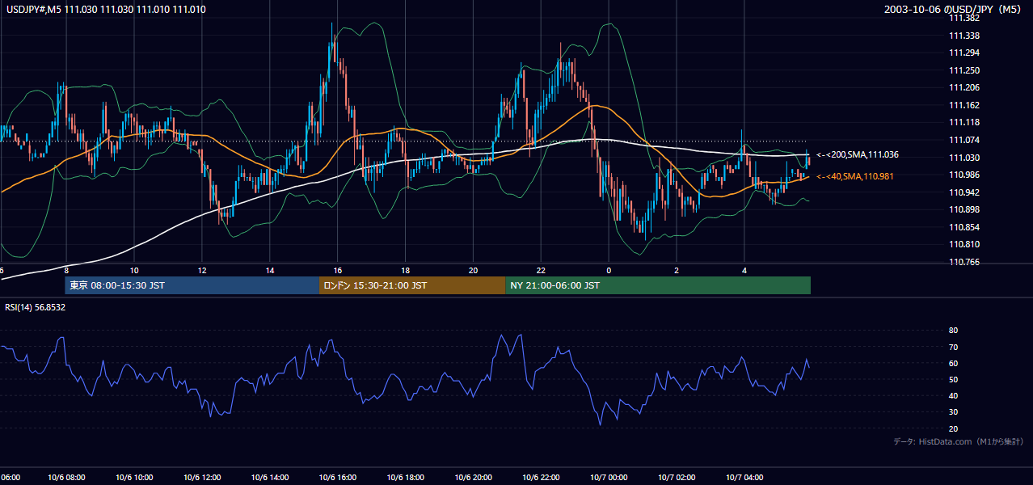
Task: Click the NY 21:00-06:00 JST session bar
Action: [658, 285]
